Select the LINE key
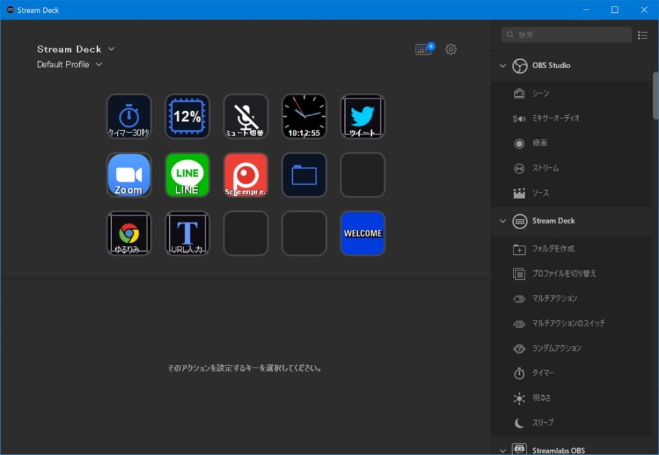 point(187,175)
